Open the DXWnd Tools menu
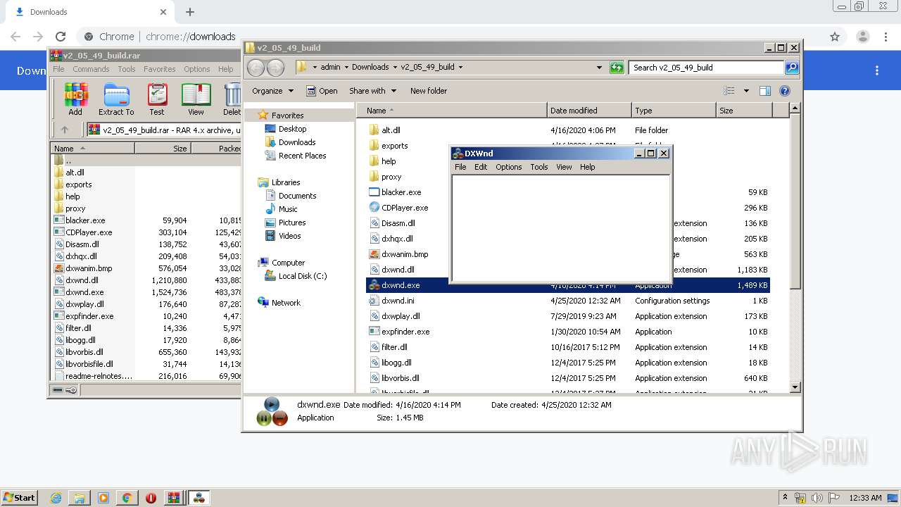 [539, 167]
